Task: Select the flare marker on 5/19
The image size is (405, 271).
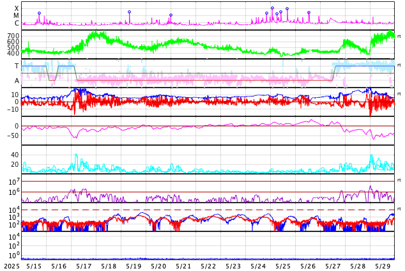Action: pos(130,12)
